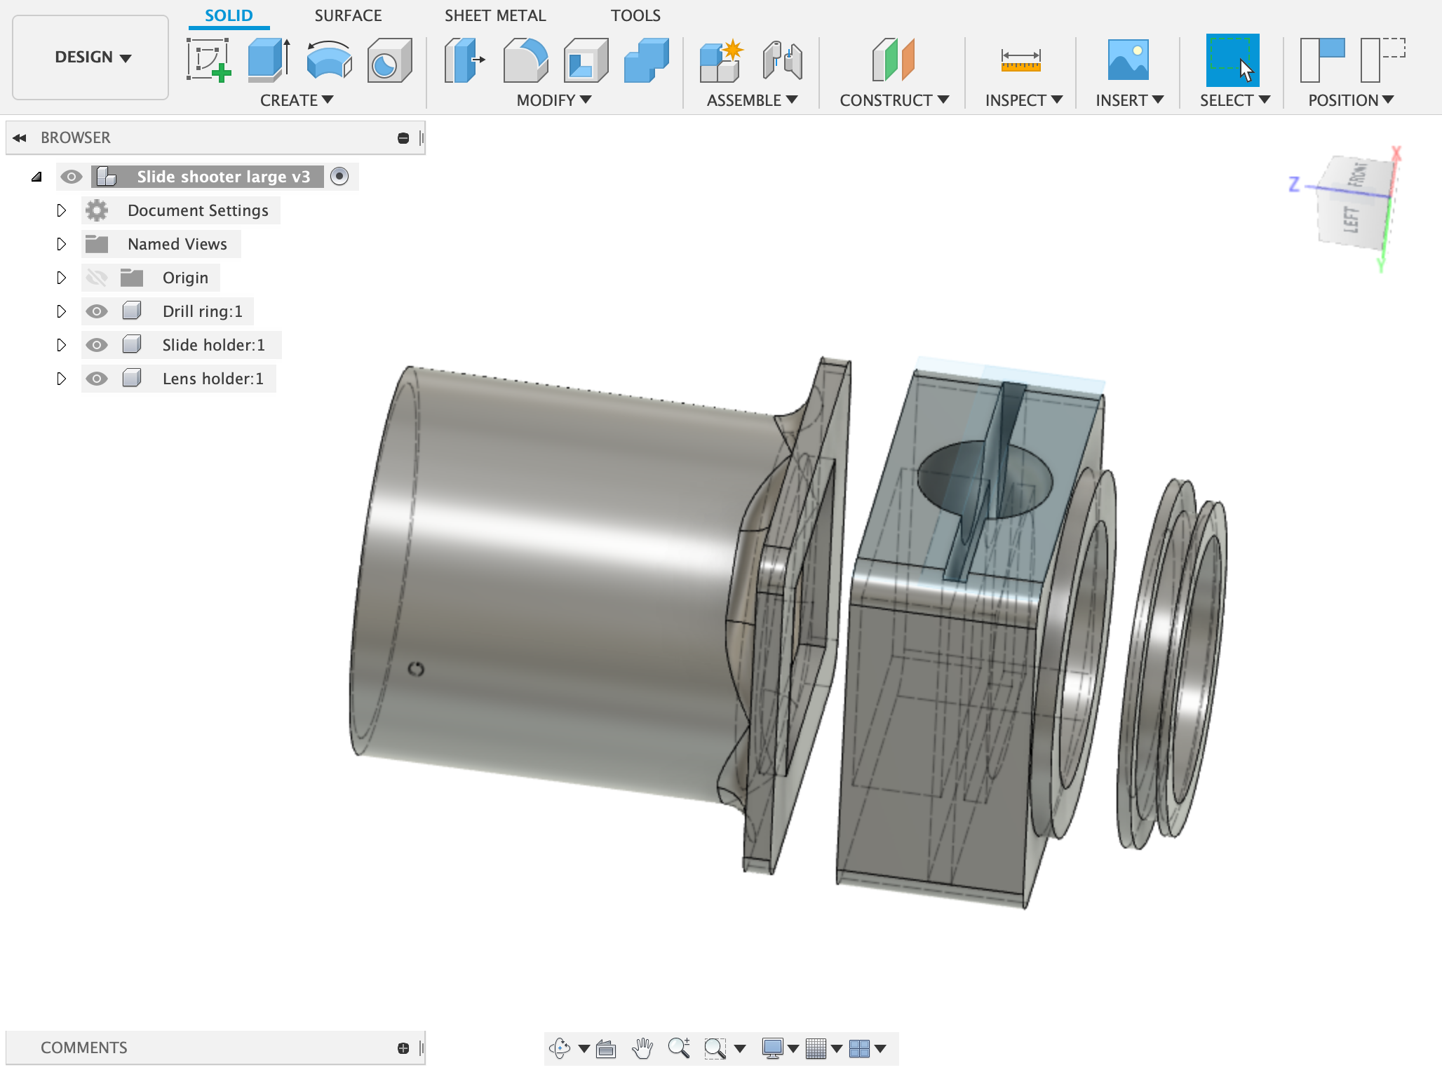The width and height of the screenshot is (1442, 1070).
Task: Expand the Drill ring:1 component
Action: point(60,310)
